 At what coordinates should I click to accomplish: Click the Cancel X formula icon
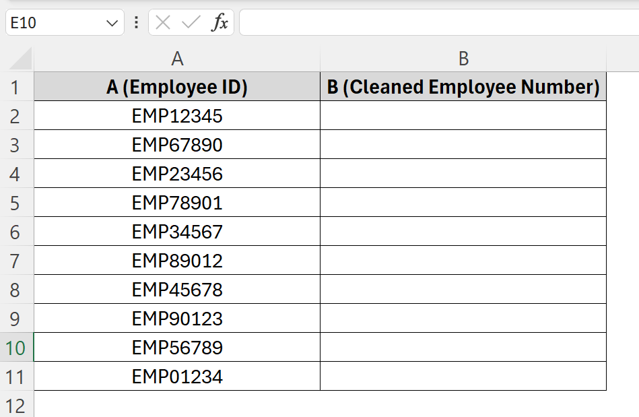[163, 22]
